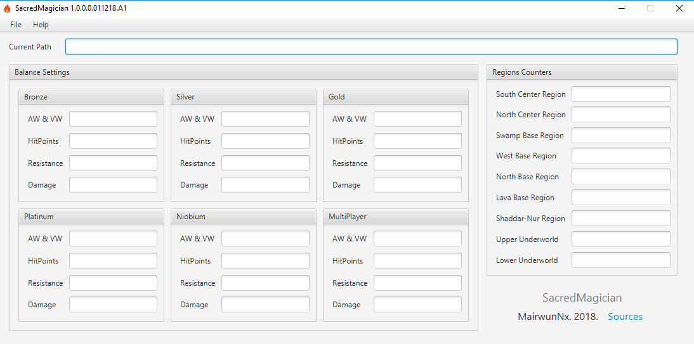Select the Shaddar-Nur Region counter field
694x344 pixels.
(621, 219)
